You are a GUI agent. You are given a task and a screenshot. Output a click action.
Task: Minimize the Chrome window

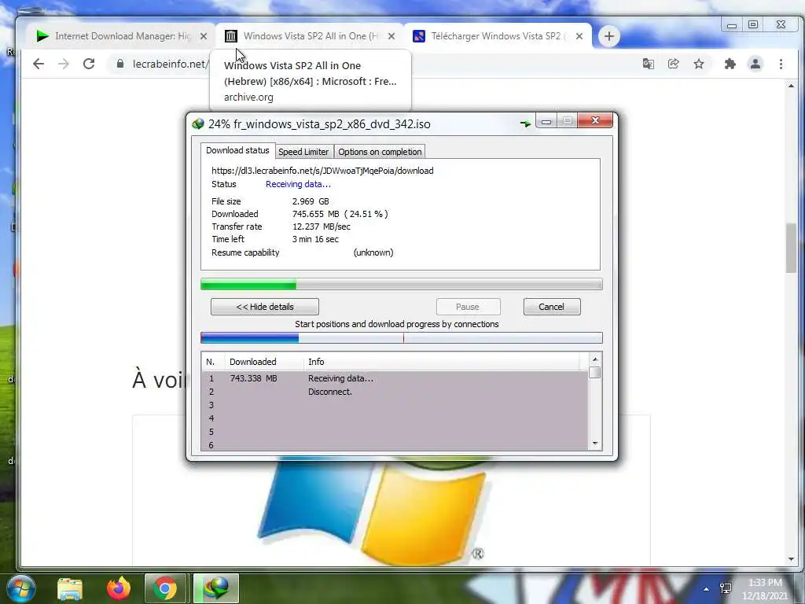[x=732, y=24]
